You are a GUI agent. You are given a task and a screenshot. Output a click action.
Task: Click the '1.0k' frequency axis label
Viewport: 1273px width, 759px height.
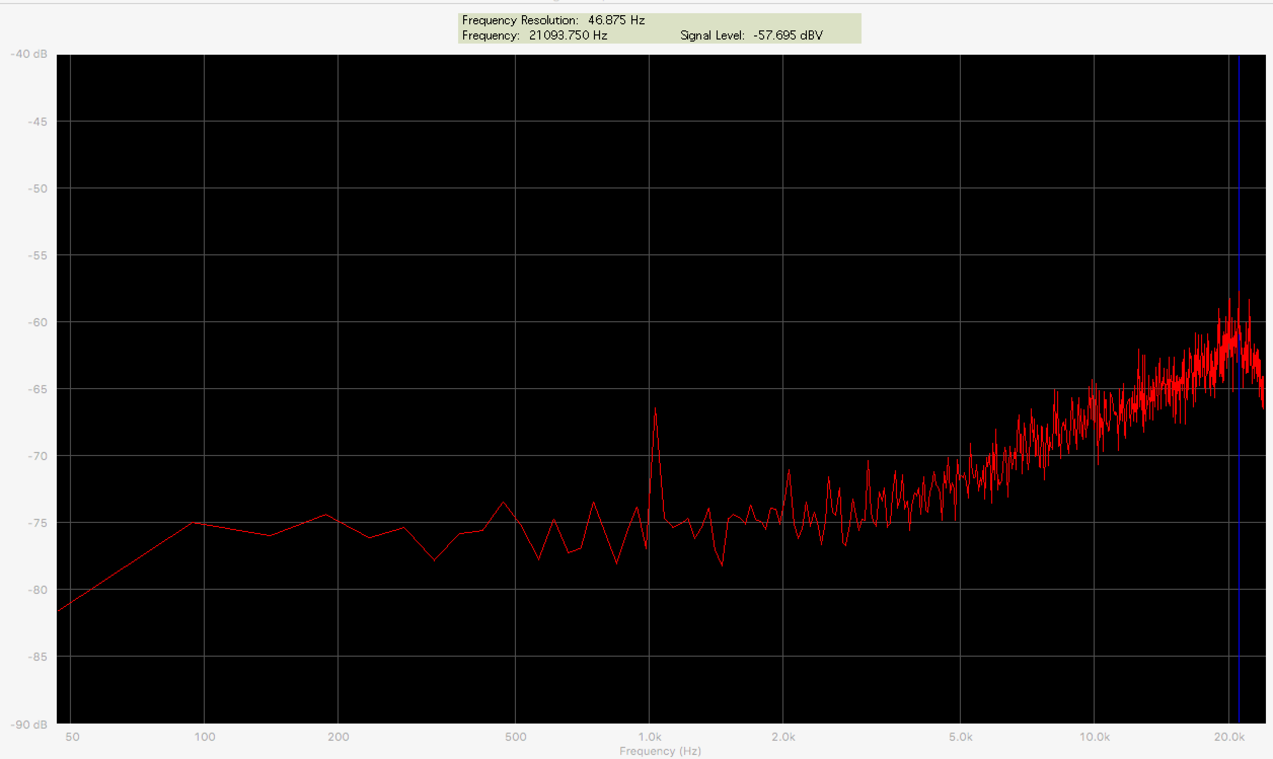[x=650, y=737]
